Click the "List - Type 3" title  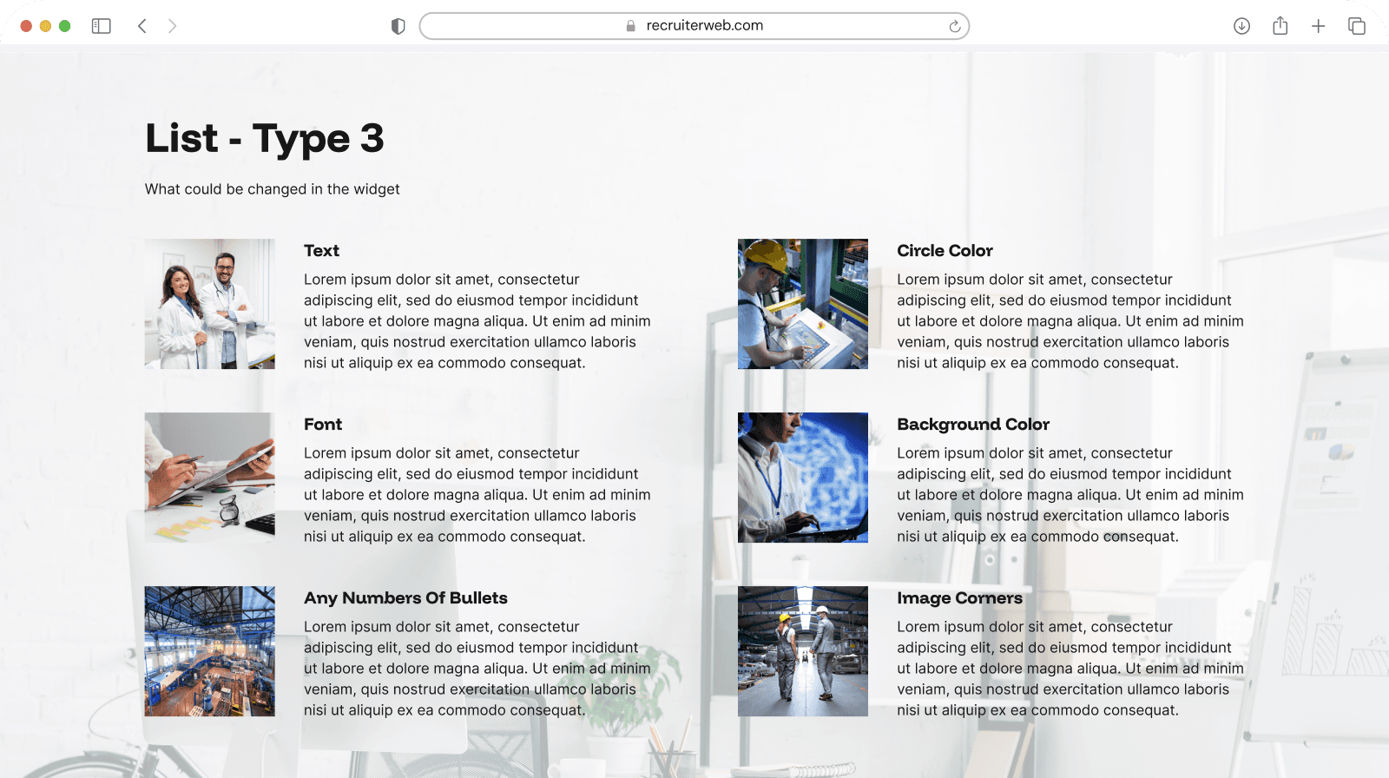coord(265,139)
